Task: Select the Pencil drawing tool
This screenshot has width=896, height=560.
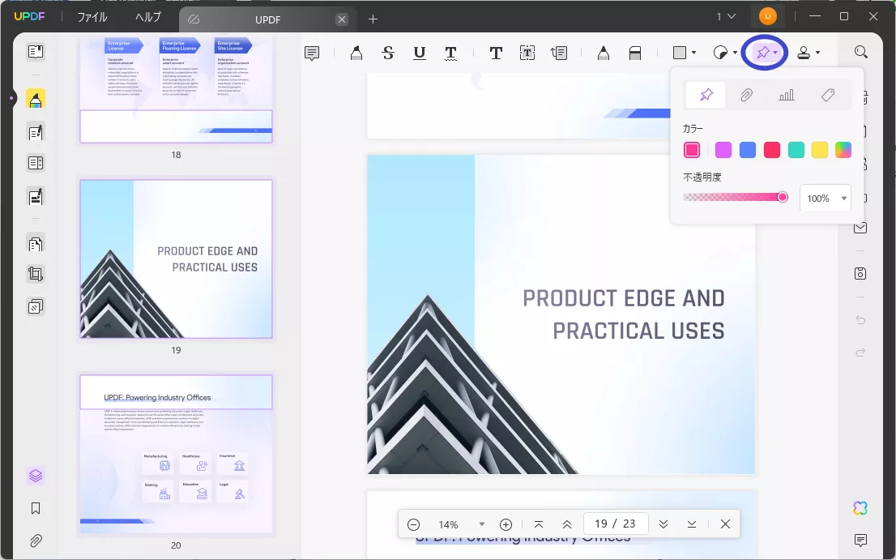Action: [x=604, y=53]
